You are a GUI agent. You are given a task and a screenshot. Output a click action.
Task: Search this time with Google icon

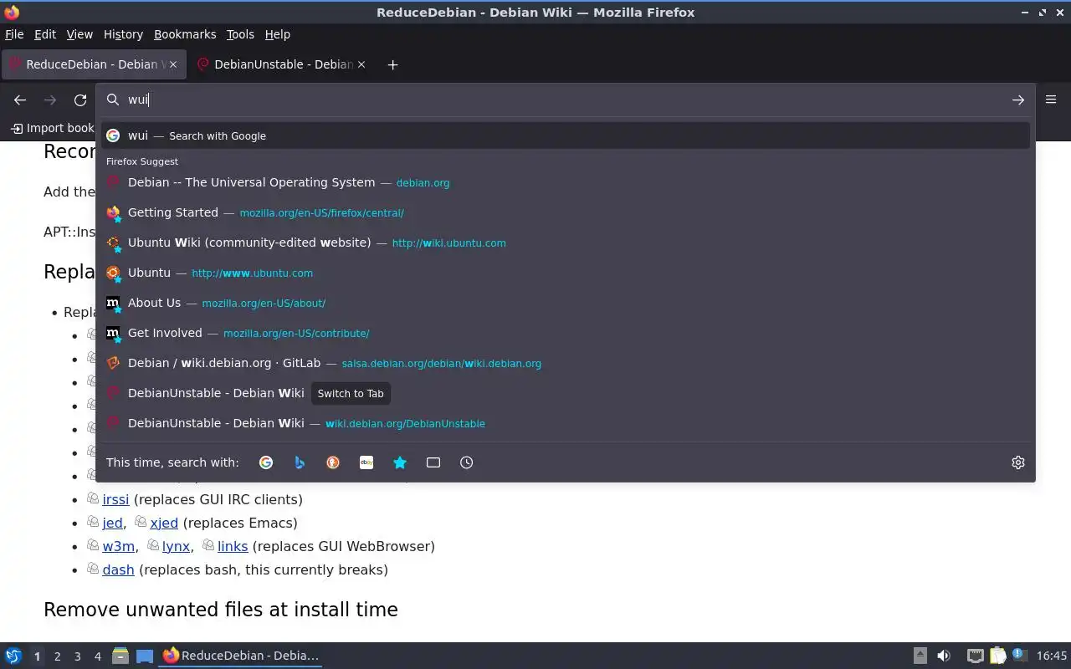(x=266, y=462)
